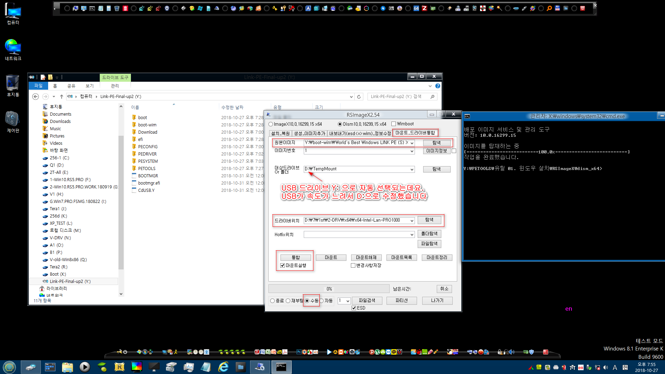Open the 파일 ribbon tab in Explorer
The width and height of the screenshot is (665, 374).
click(38, 86)
